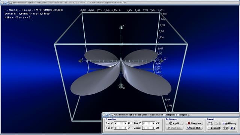The width and height of the screenshot is (240, 135).
Task: Start rotation with Start Rot. button
Action: 194,128
